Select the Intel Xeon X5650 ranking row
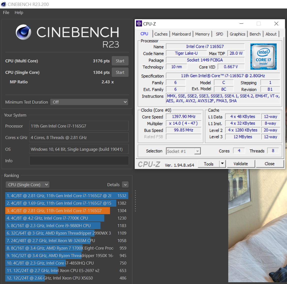The height and width of the screenshot is (284, 287). (67, 278)
